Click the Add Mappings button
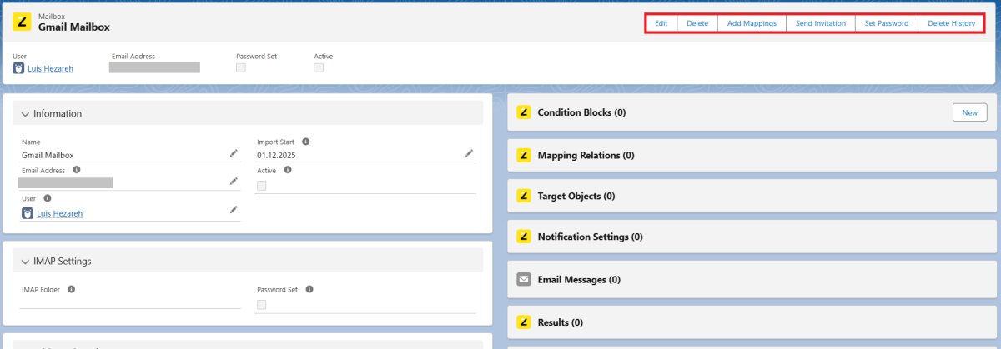Image resolution: width=1001 pixels, height=349 pixels. (752, 23)
